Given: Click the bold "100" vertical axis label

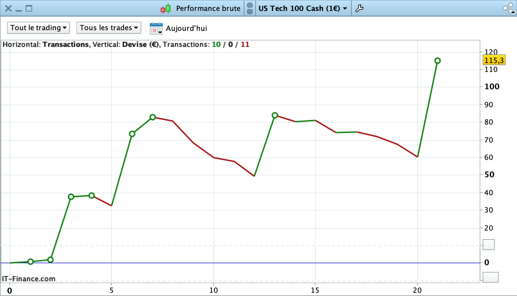Looking at the screenshot, I should [492, 87].
